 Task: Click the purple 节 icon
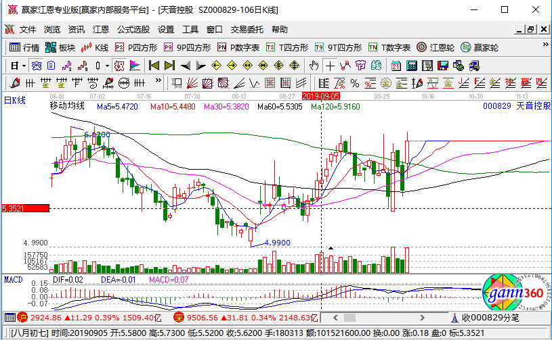[x=361, y=66]
